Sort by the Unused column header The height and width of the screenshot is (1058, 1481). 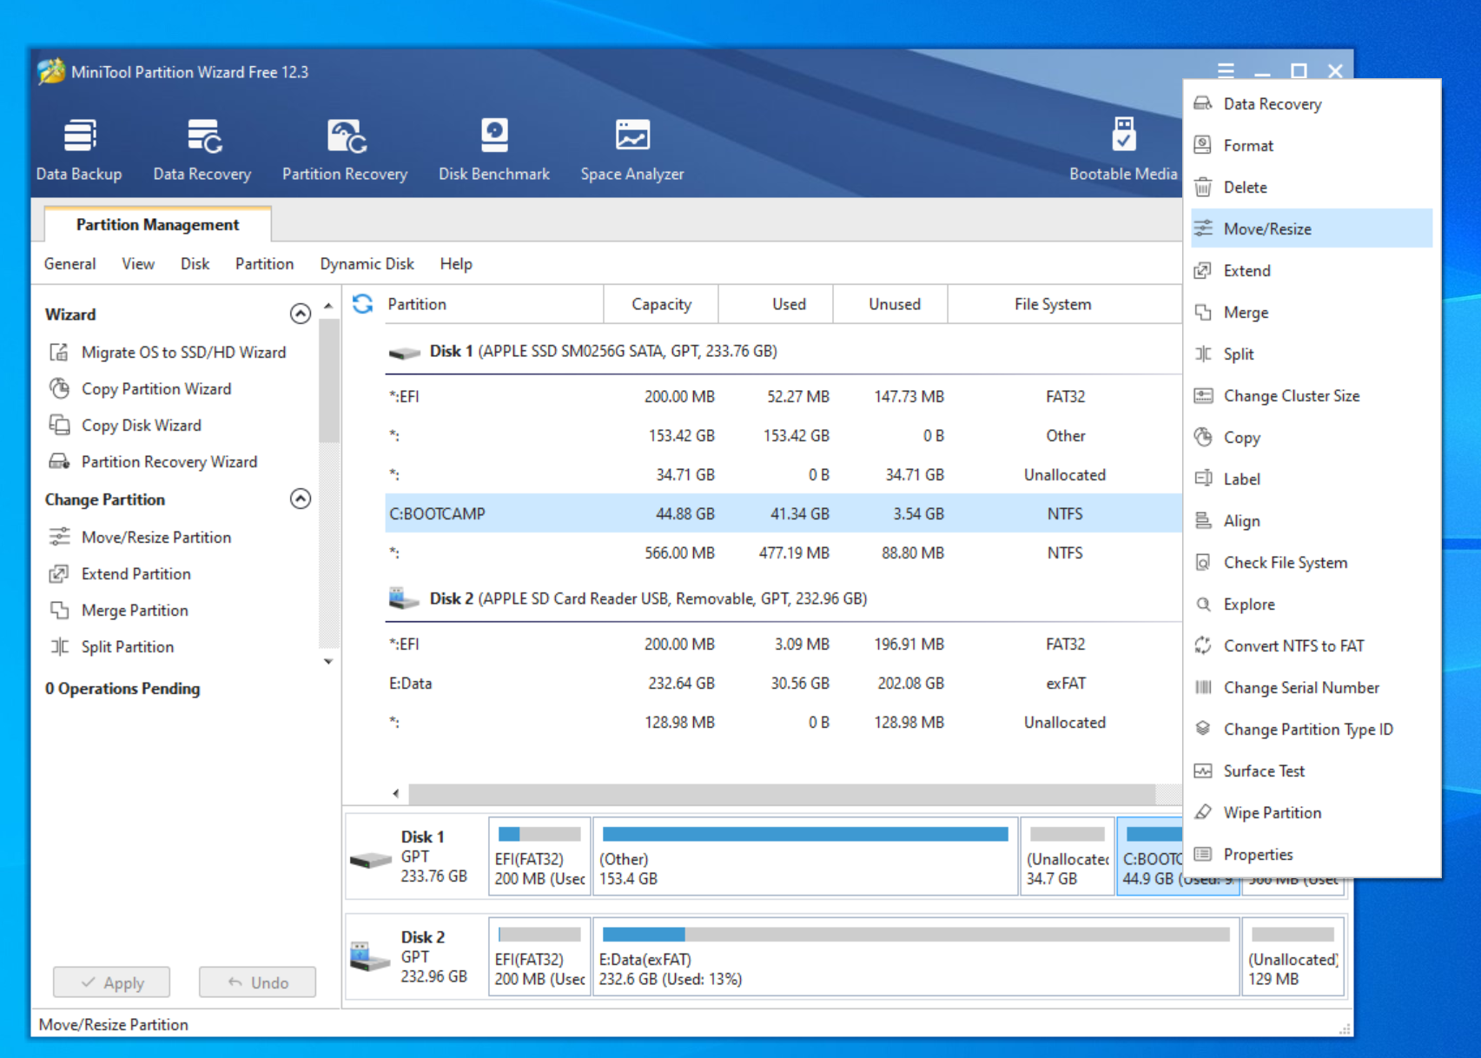(890, 304)
